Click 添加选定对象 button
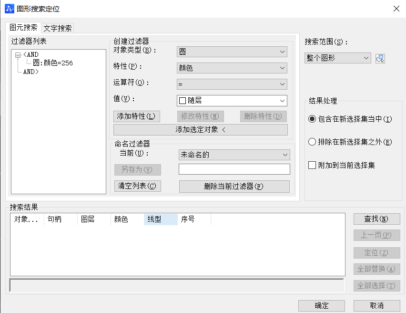Image resolution: width=406 pixels, height=313 pixels. coord(200,130)
